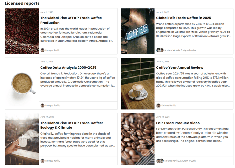Click Enrique Revilla avatar under Coffee Data Analysis
Viewport: 235px width, 168px height.
pyautogui.click(x=43, y=106)
